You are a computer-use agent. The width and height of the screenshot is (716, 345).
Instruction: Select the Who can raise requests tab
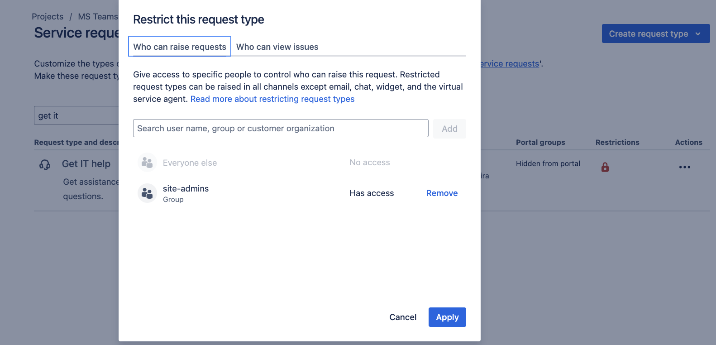[180, 47]
